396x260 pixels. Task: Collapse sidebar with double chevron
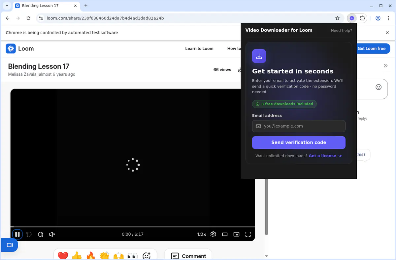pyautogui.click(x=385, y=66)
